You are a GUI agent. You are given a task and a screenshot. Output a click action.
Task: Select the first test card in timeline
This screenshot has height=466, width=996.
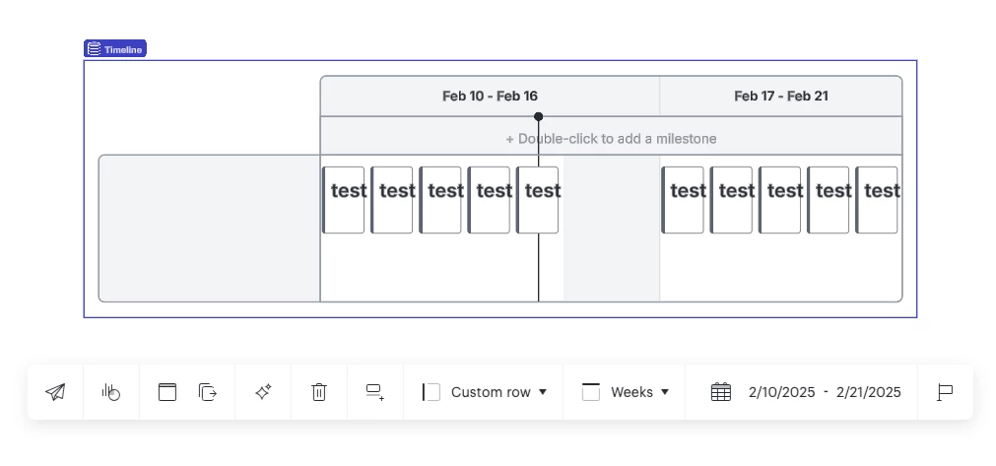tap(344, 200)
